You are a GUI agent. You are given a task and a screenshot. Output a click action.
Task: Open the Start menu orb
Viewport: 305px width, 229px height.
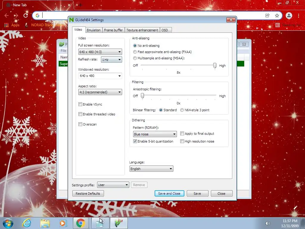(8, 223)
